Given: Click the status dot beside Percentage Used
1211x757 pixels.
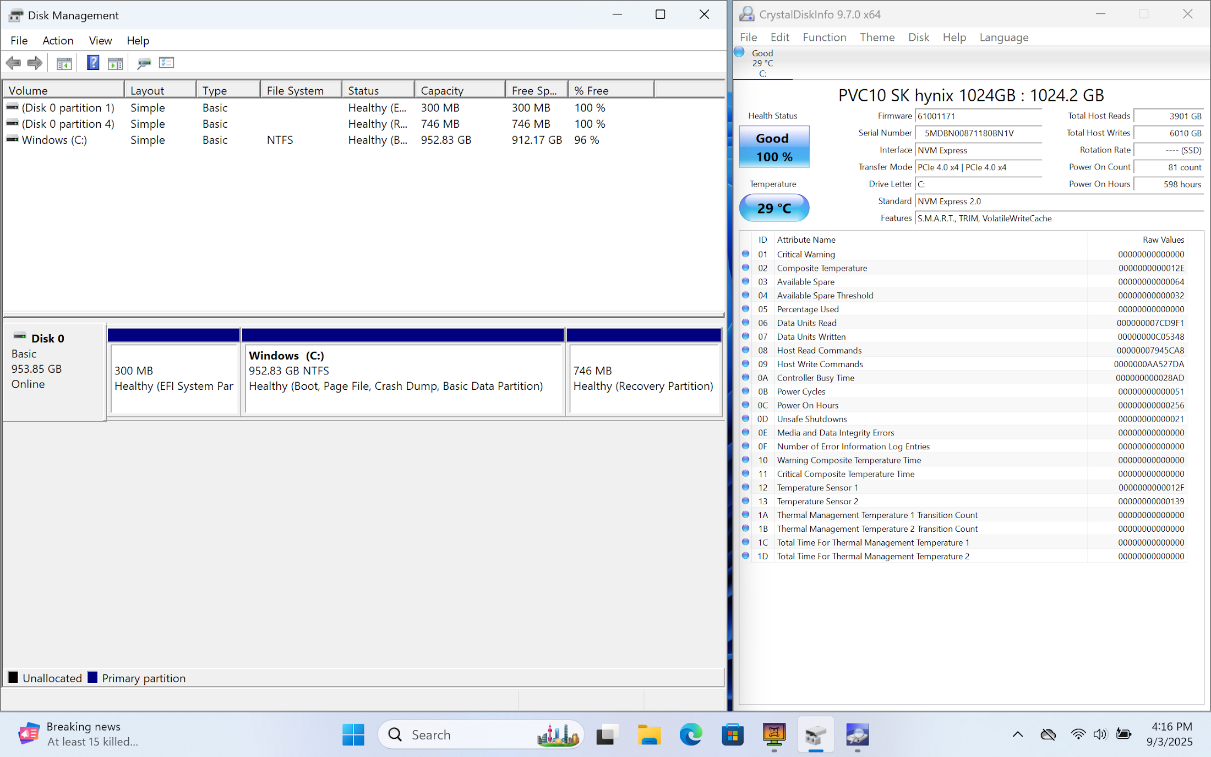Looking at the screenshot, I should [746, 309].
